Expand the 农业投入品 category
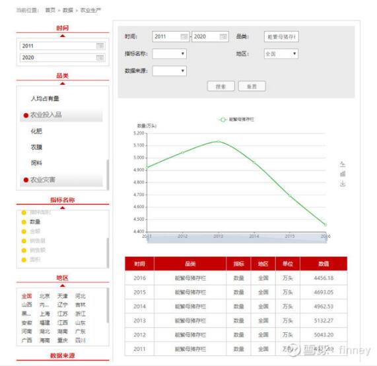 [x=61, y=115]
